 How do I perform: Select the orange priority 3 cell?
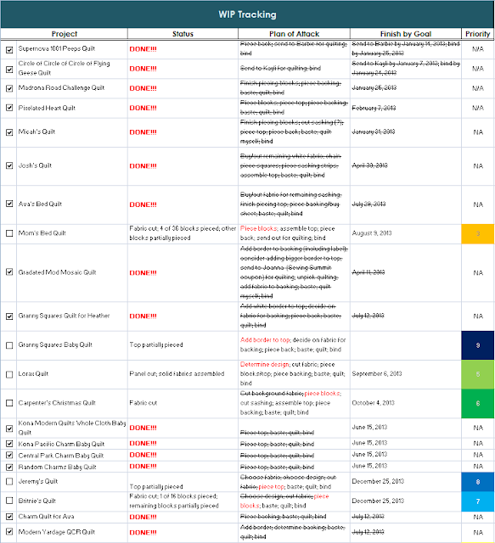(x=478, y=234)
